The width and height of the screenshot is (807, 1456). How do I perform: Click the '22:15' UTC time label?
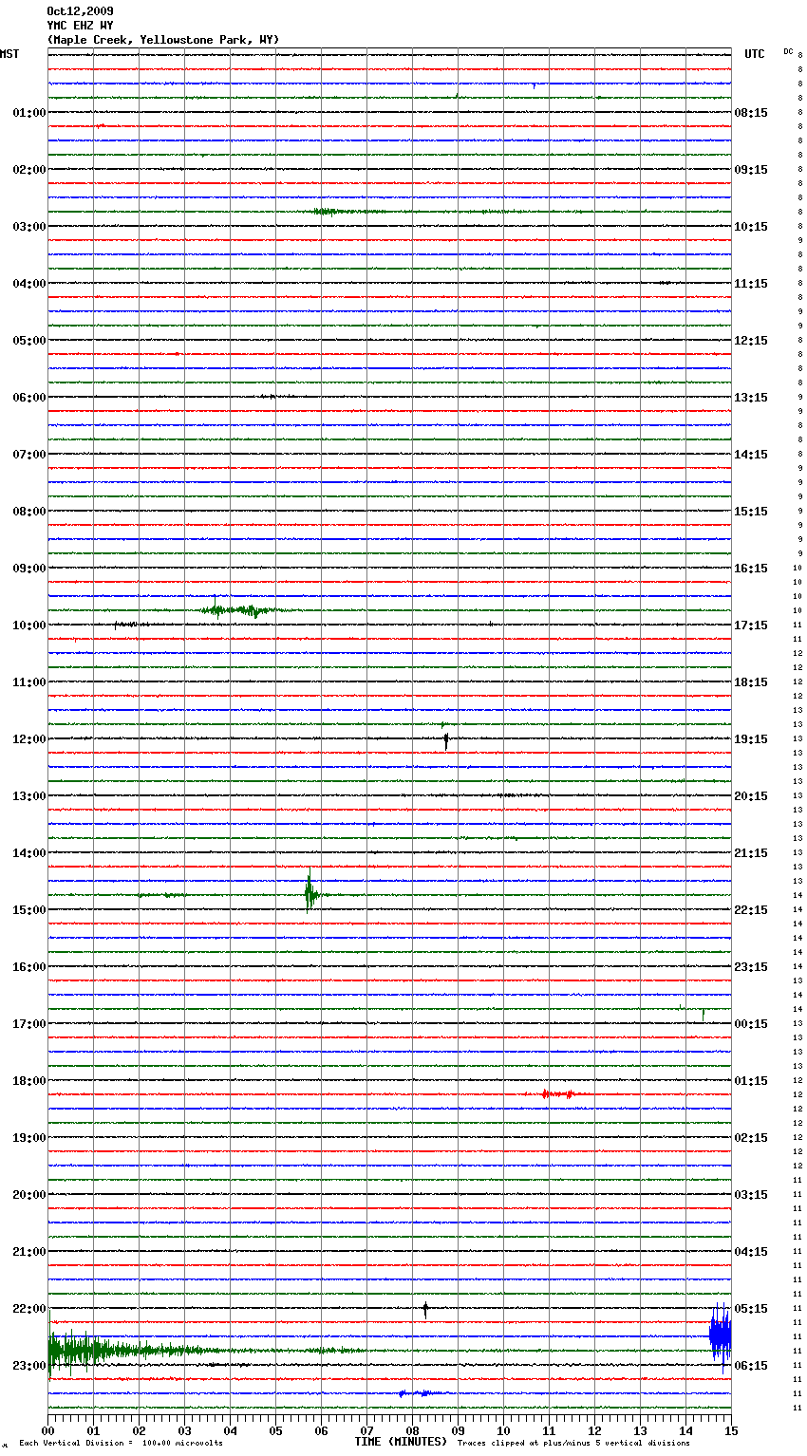point(751,910)
